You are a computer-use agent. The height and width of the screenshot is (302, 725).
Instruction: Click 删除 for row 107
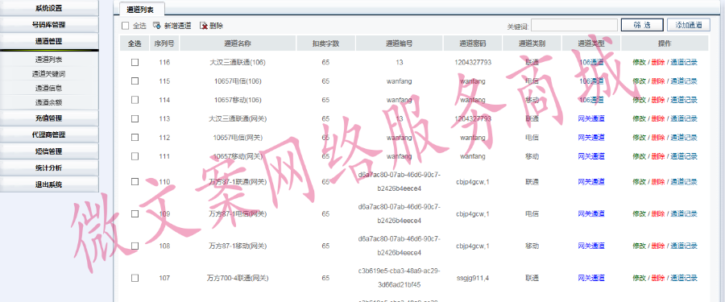coord(658,278)
